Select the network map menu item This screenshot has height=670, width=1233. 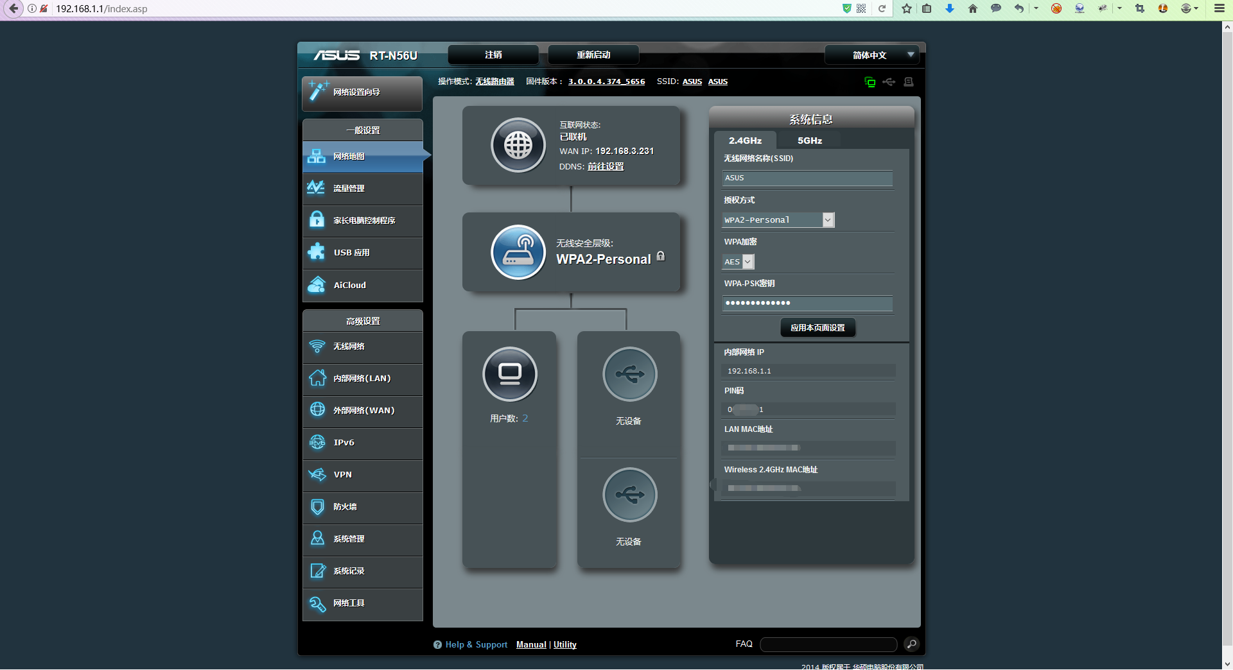(363, 157)
